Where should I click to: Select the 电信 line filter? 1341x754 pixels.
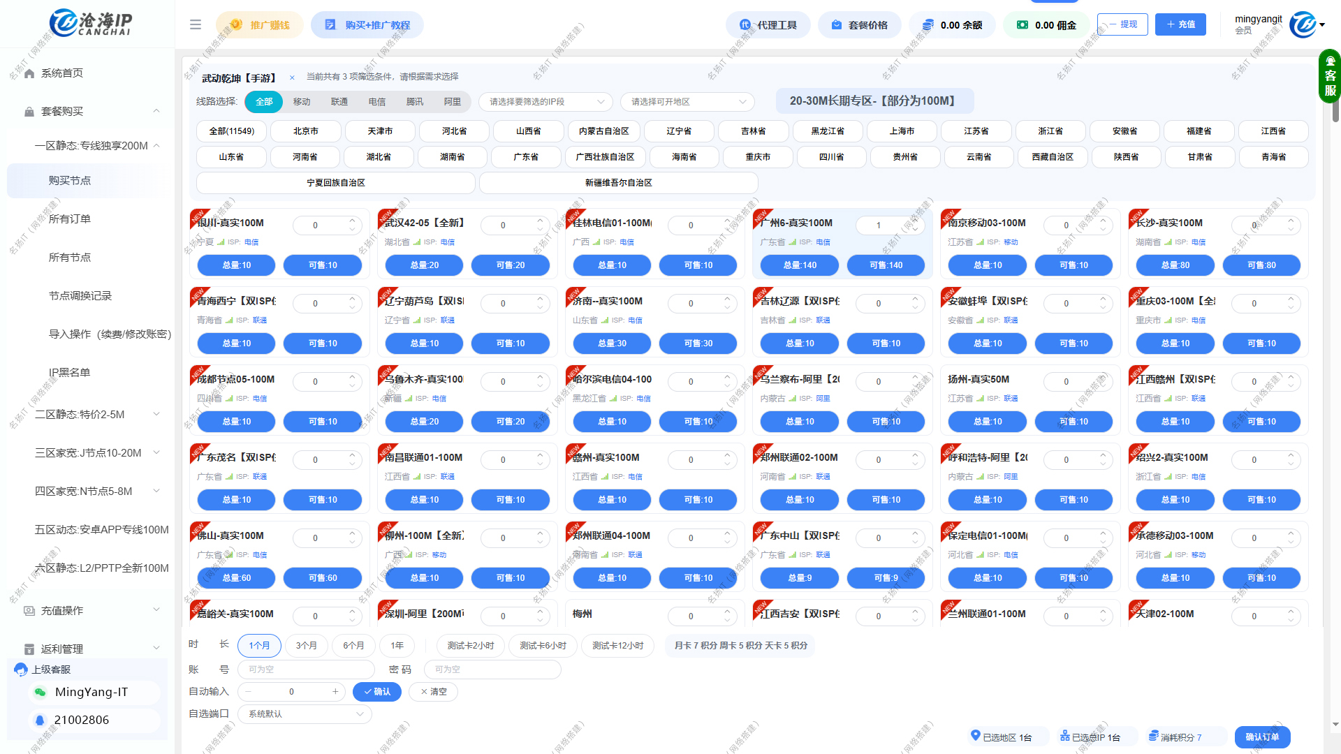(x=377, y=102)
